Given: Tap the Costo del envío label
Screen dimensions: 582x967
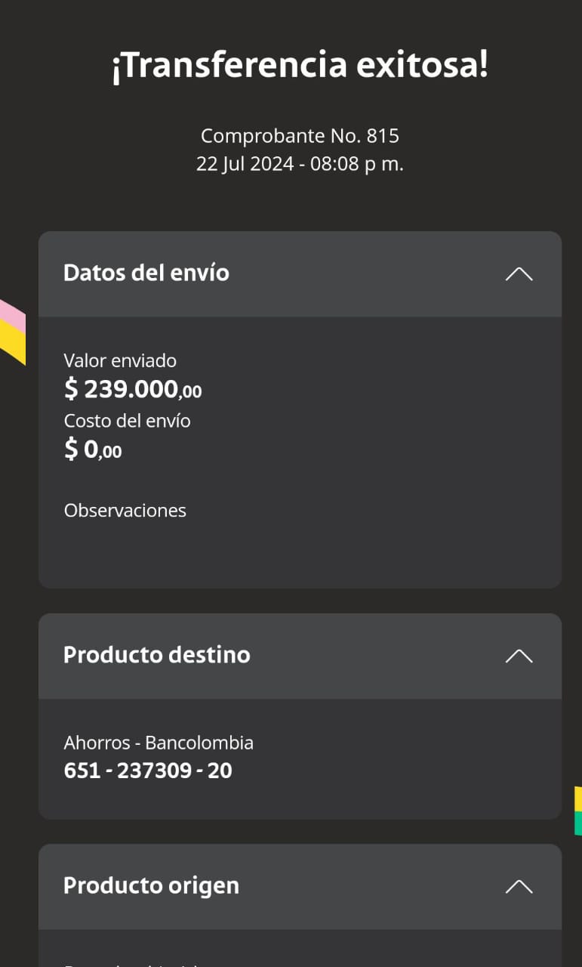Looking at the screenshot, I should [127, 421].
